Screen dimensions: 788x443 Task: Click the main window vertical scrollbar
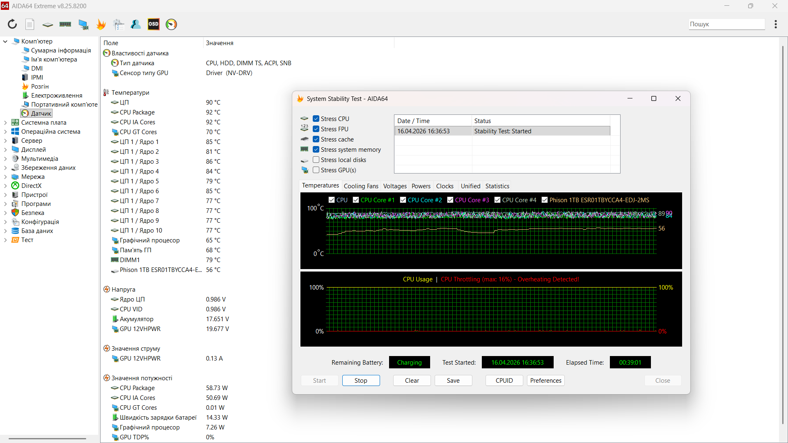(x=783, y=234)
